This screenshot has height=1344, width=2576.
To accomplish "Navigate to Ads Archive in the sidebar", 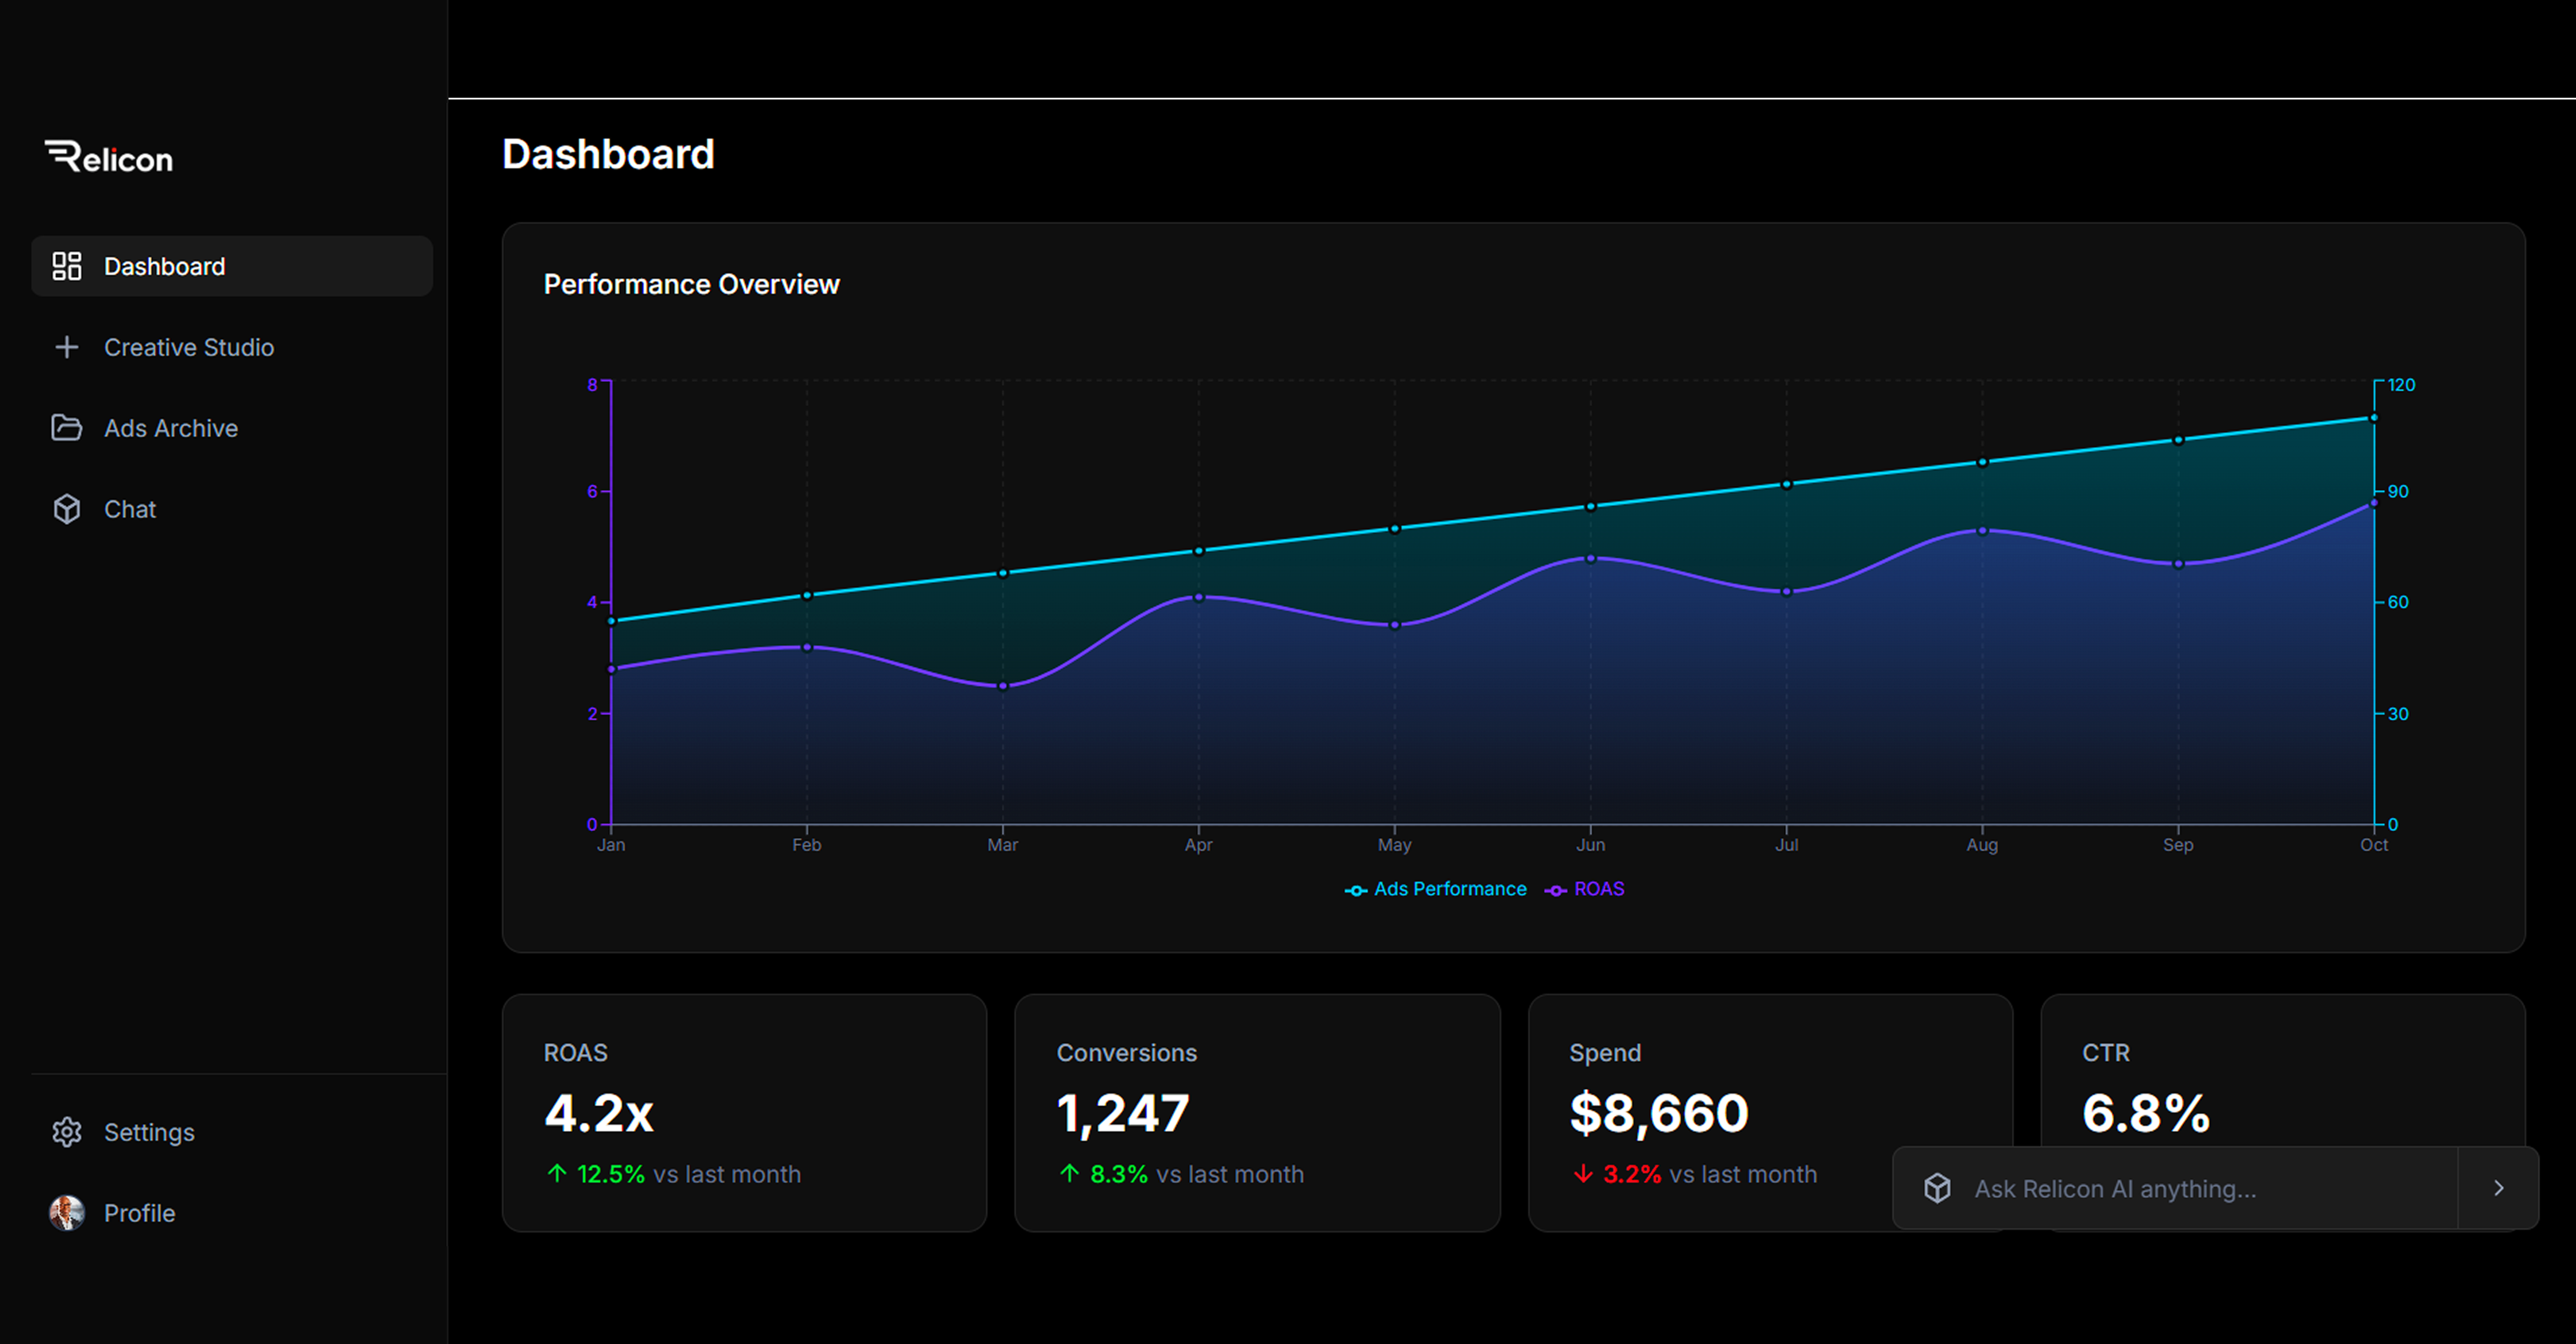I will [171, 428].
